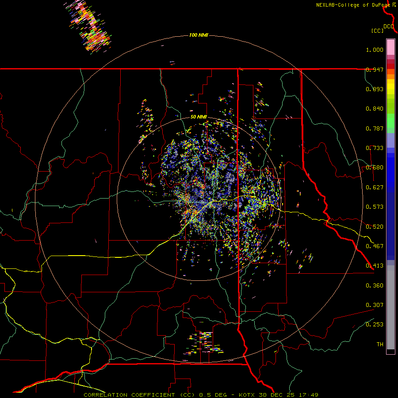
Task: Click the 0.947 scale value
Action: 375,69
